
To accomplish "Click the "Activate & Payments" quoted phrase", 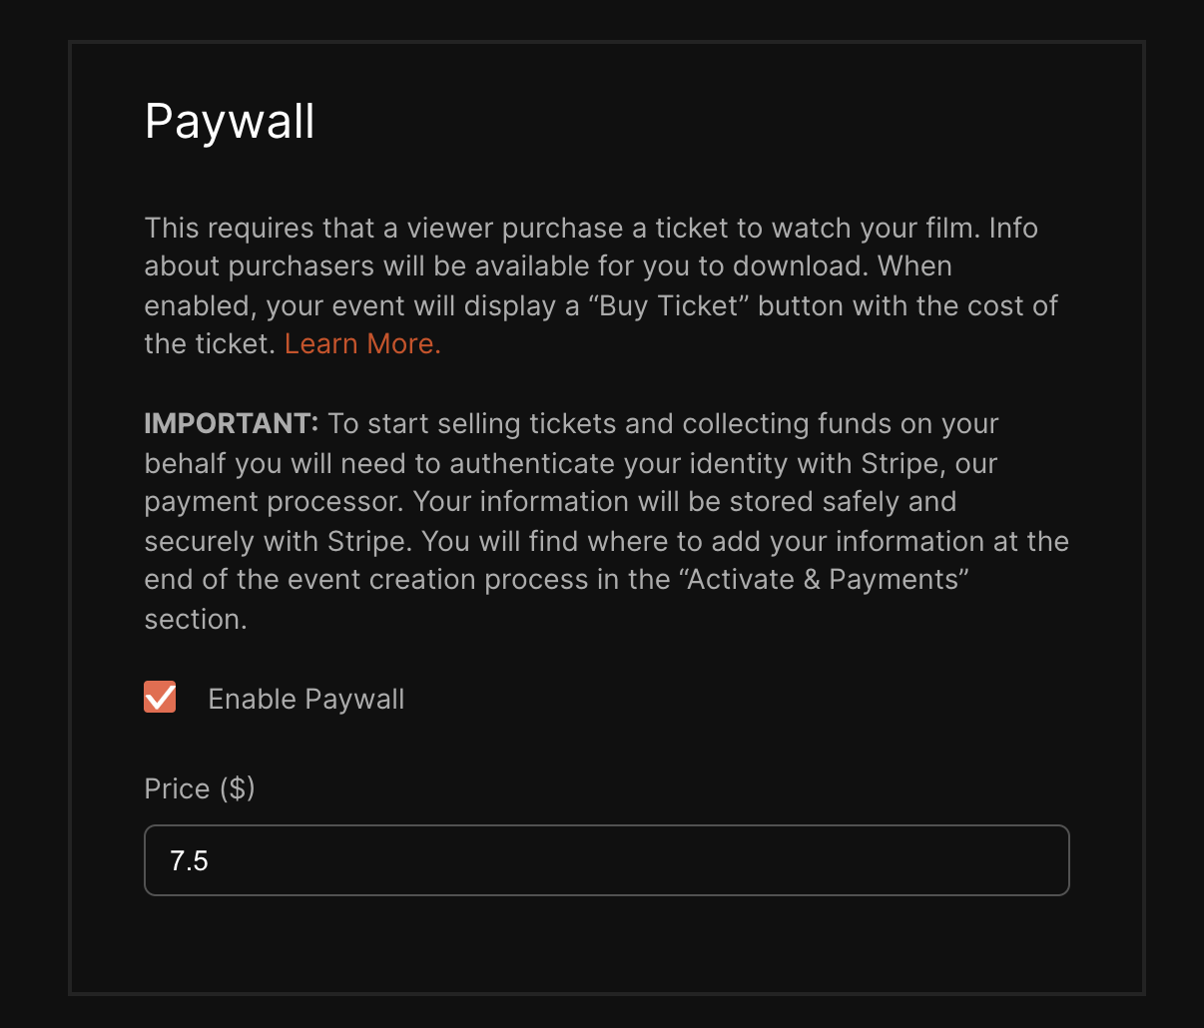I will coord(827,580).
